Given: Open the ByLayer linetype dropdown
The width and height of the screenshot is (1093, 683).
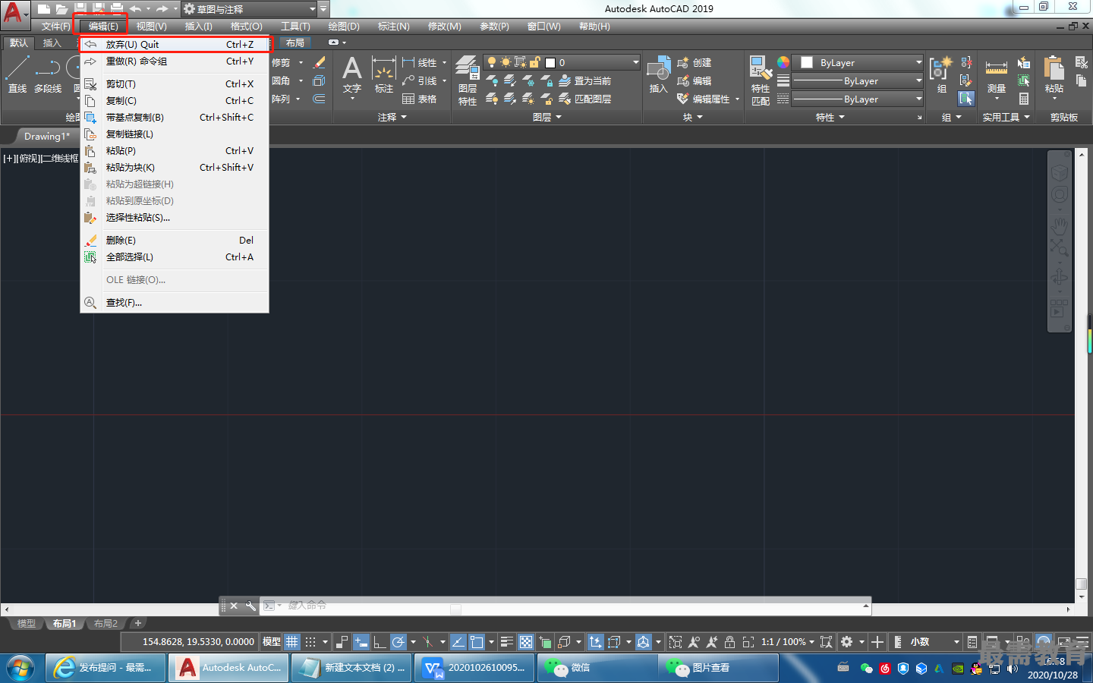Looking at the screenshot, I should click(858, 99).
